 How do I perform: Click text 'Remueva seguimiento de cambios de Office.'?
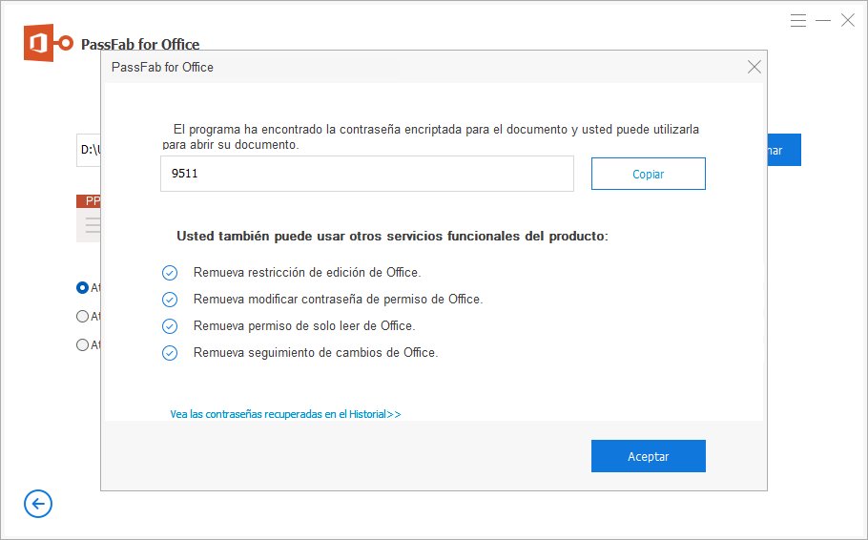[x=316, y=352]
